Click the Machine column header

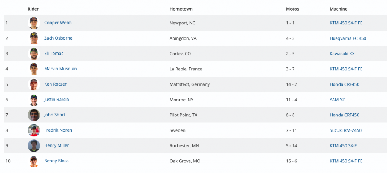coord(339,9)
